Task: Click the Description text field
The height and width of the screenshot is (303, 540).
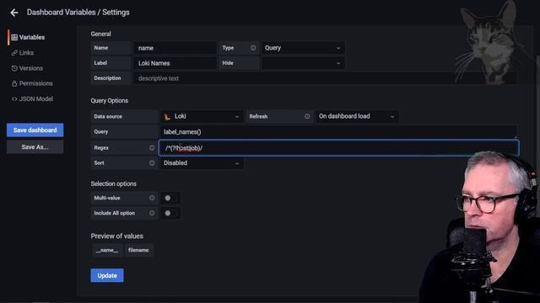Action: pos(325,78)
